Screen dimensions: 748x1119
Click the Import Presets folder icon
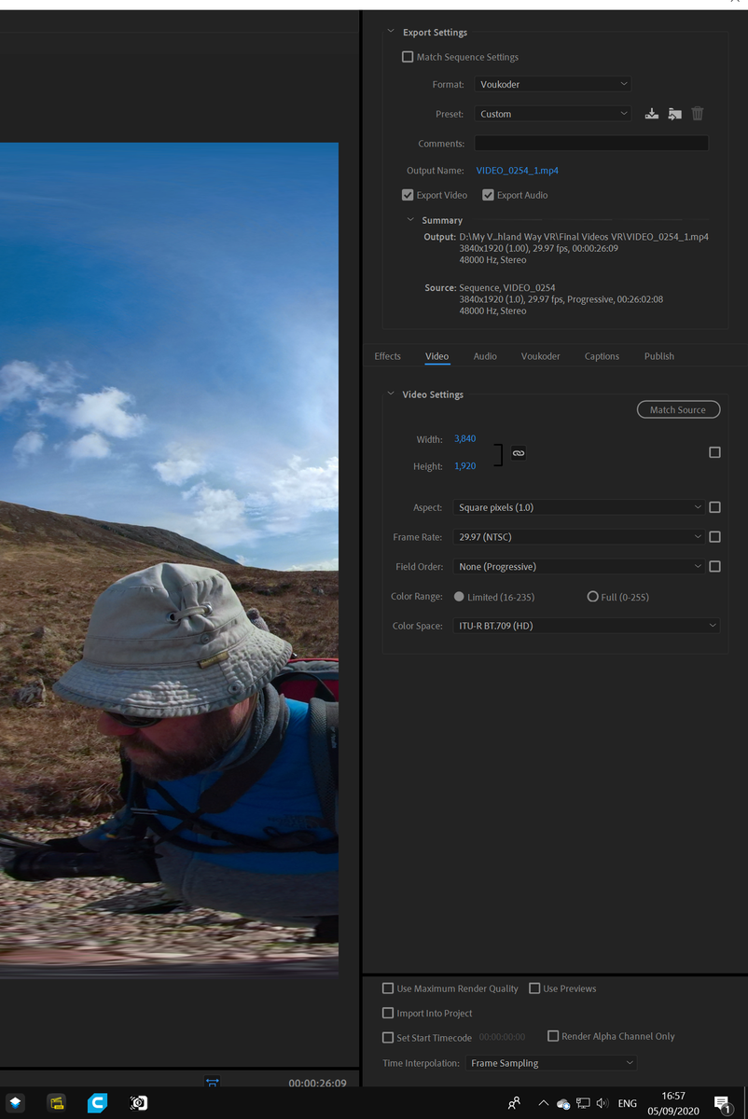(674, 114)
